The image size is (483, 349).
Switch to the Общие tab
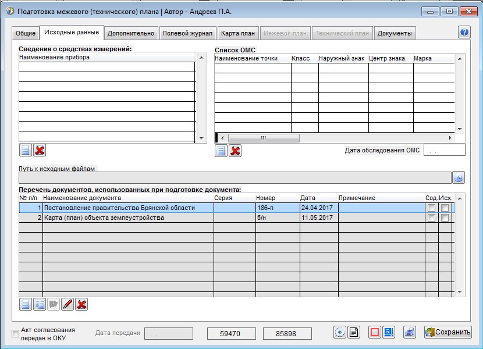tap(26, 33)
